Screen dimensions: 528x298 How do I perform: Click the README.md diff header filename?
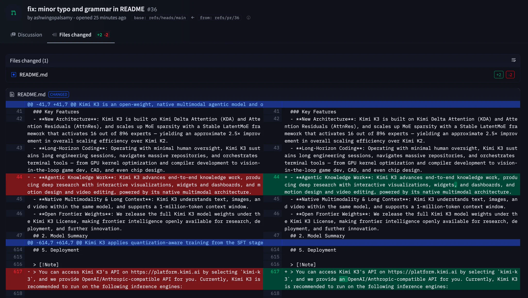tap(31, 94)
